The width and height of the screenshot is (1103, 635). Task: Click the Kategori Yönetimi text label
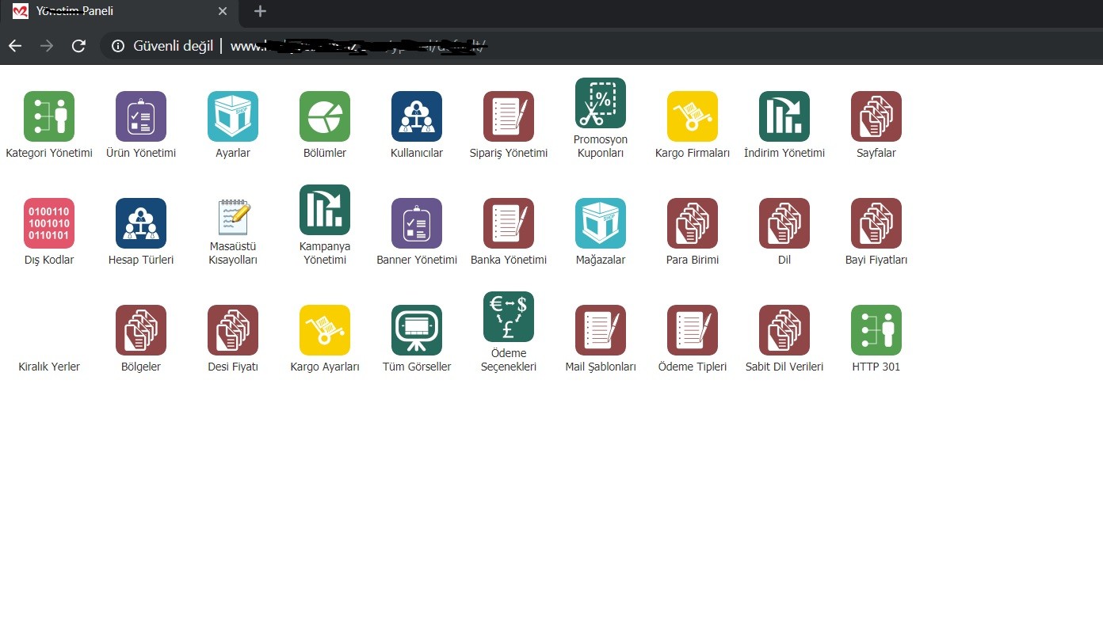49,153
